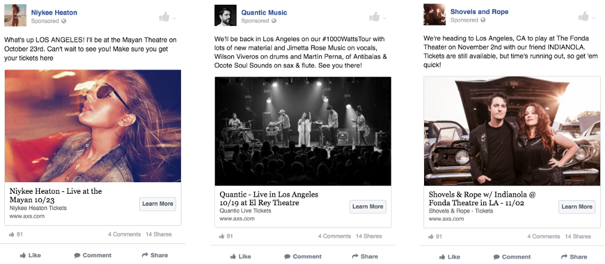Click globe icon beside Sponsored on Niykee Heaton
Image resolution: width=605 pixels, height=264 pixels.
point(64,21)
